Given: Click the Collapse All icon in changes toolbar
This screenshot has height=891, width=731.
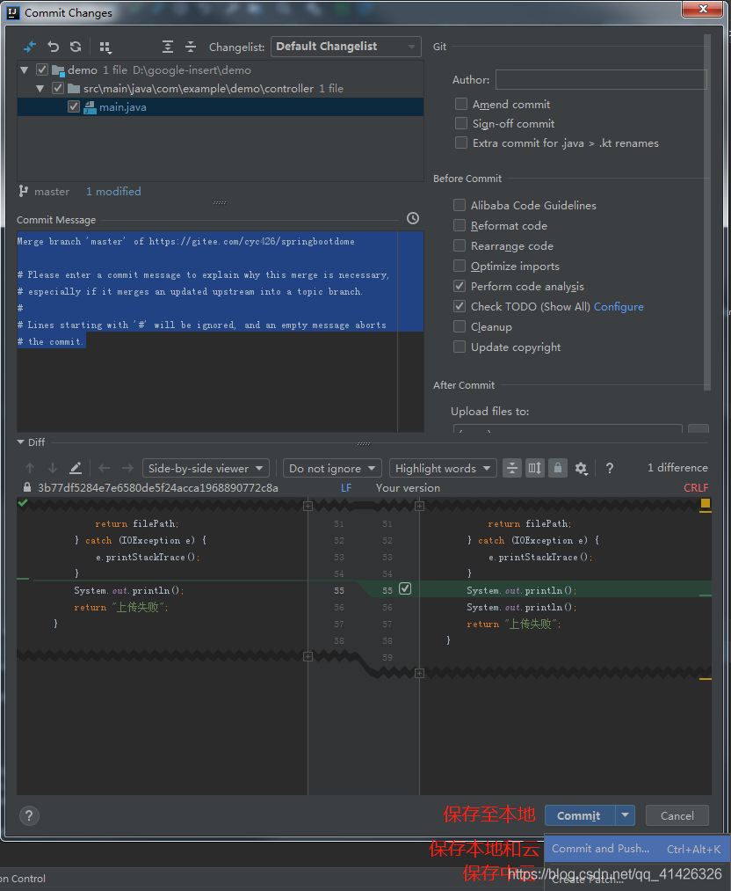Looking at the screenshot, I should [x=191, y=47].
